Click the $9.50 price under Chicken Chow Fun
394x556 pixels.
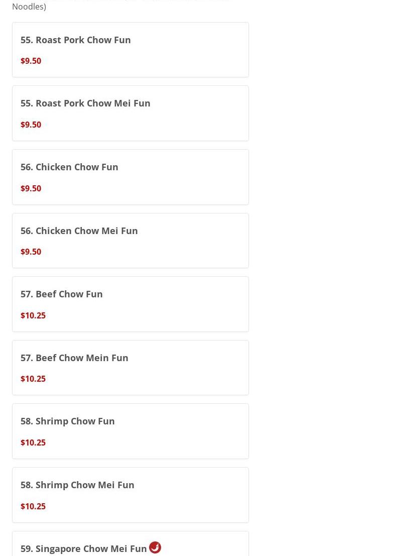click(x=31, y=188)
